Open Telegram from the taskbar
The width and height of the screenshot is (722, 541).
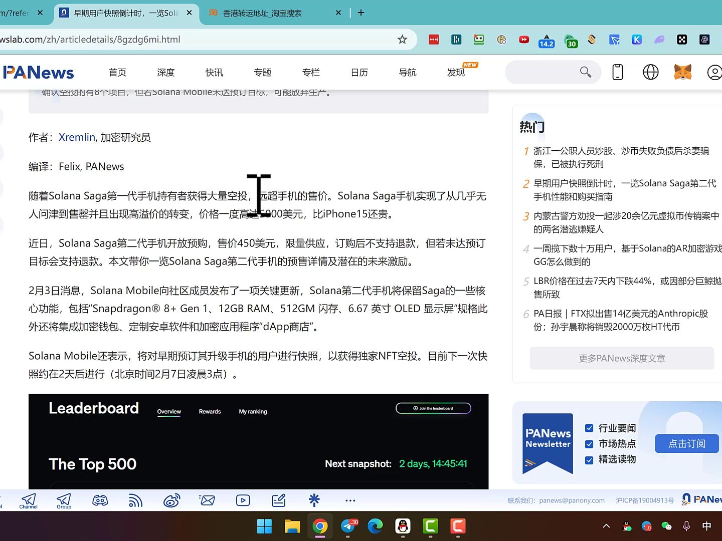[x=348, y=526]
